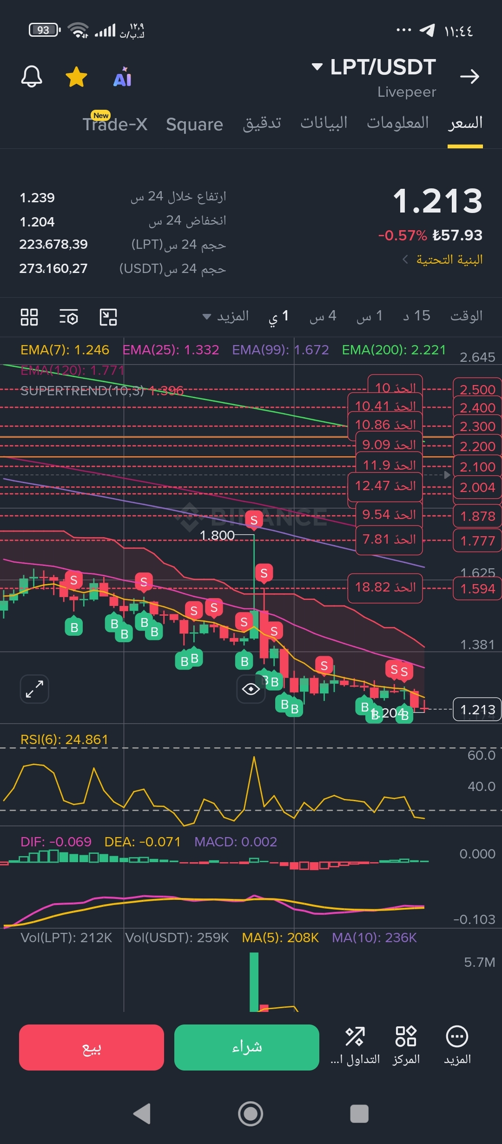Screen dimensions: 502x1144
Task: Tap the MACD: 0.002 label
Action: click(235, 842)
